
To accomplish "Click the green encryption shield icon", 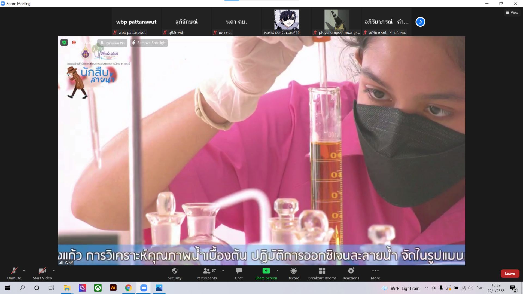I will [64, 42].
